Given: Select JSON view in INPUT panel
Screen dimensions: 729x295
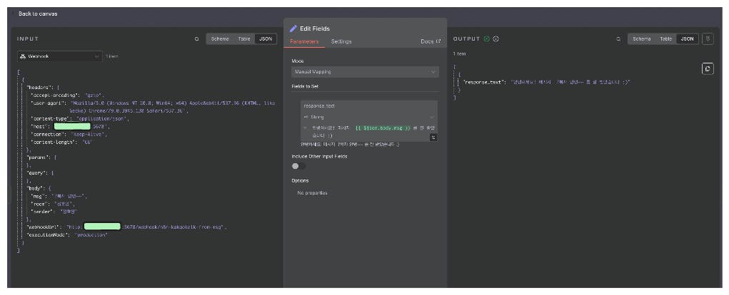Looking at the screenshot, I should [x=266, y=39].
